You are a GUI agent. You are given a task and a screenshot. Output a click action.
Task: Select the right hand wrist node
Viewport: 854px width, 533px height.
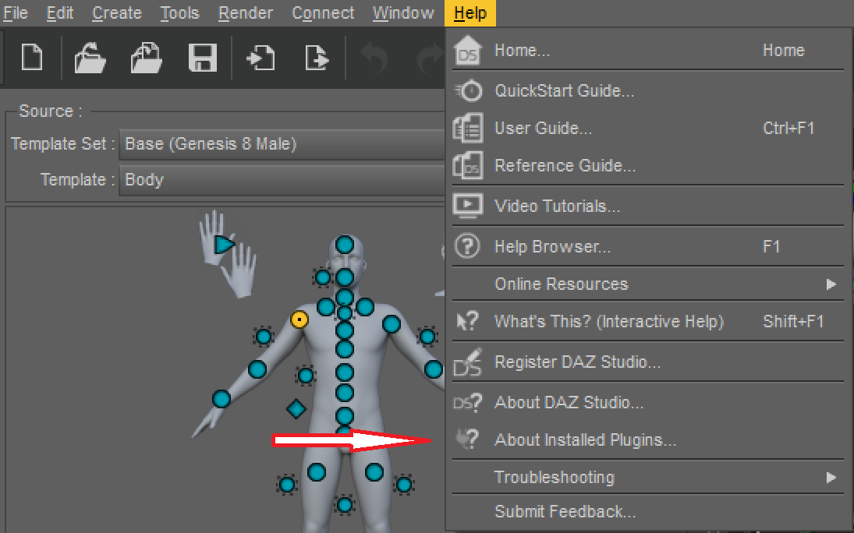(221, 398)
